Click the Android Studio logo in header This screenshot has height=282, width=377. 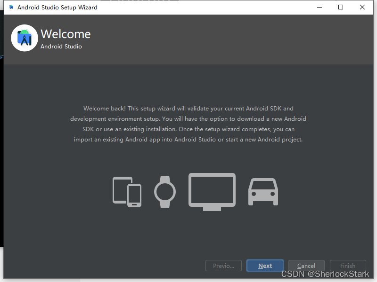(x=25, y=38)
